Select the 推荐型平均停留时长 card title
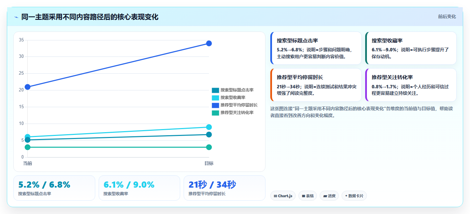The image size is (470, 214). click(x=300, y=77)
